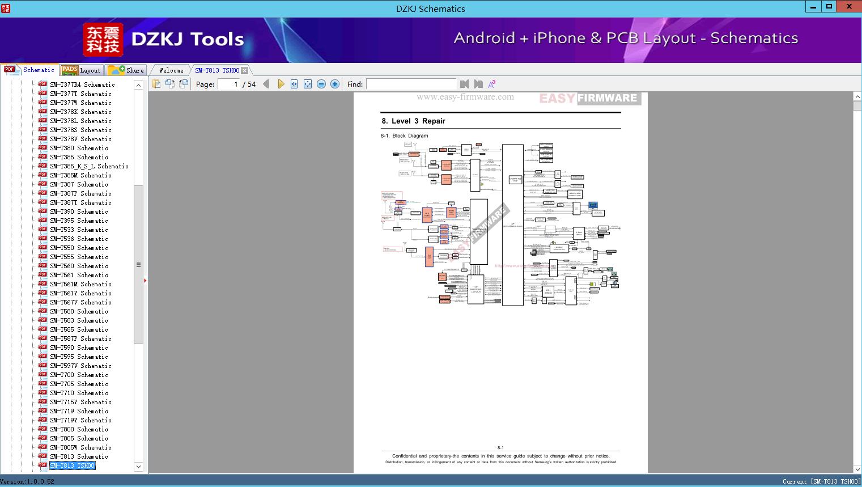The width and height of the screenshot is (862, 487).
Task: Click the PDF icon beside SM-T590 Schematic
Action: (43, 348)
